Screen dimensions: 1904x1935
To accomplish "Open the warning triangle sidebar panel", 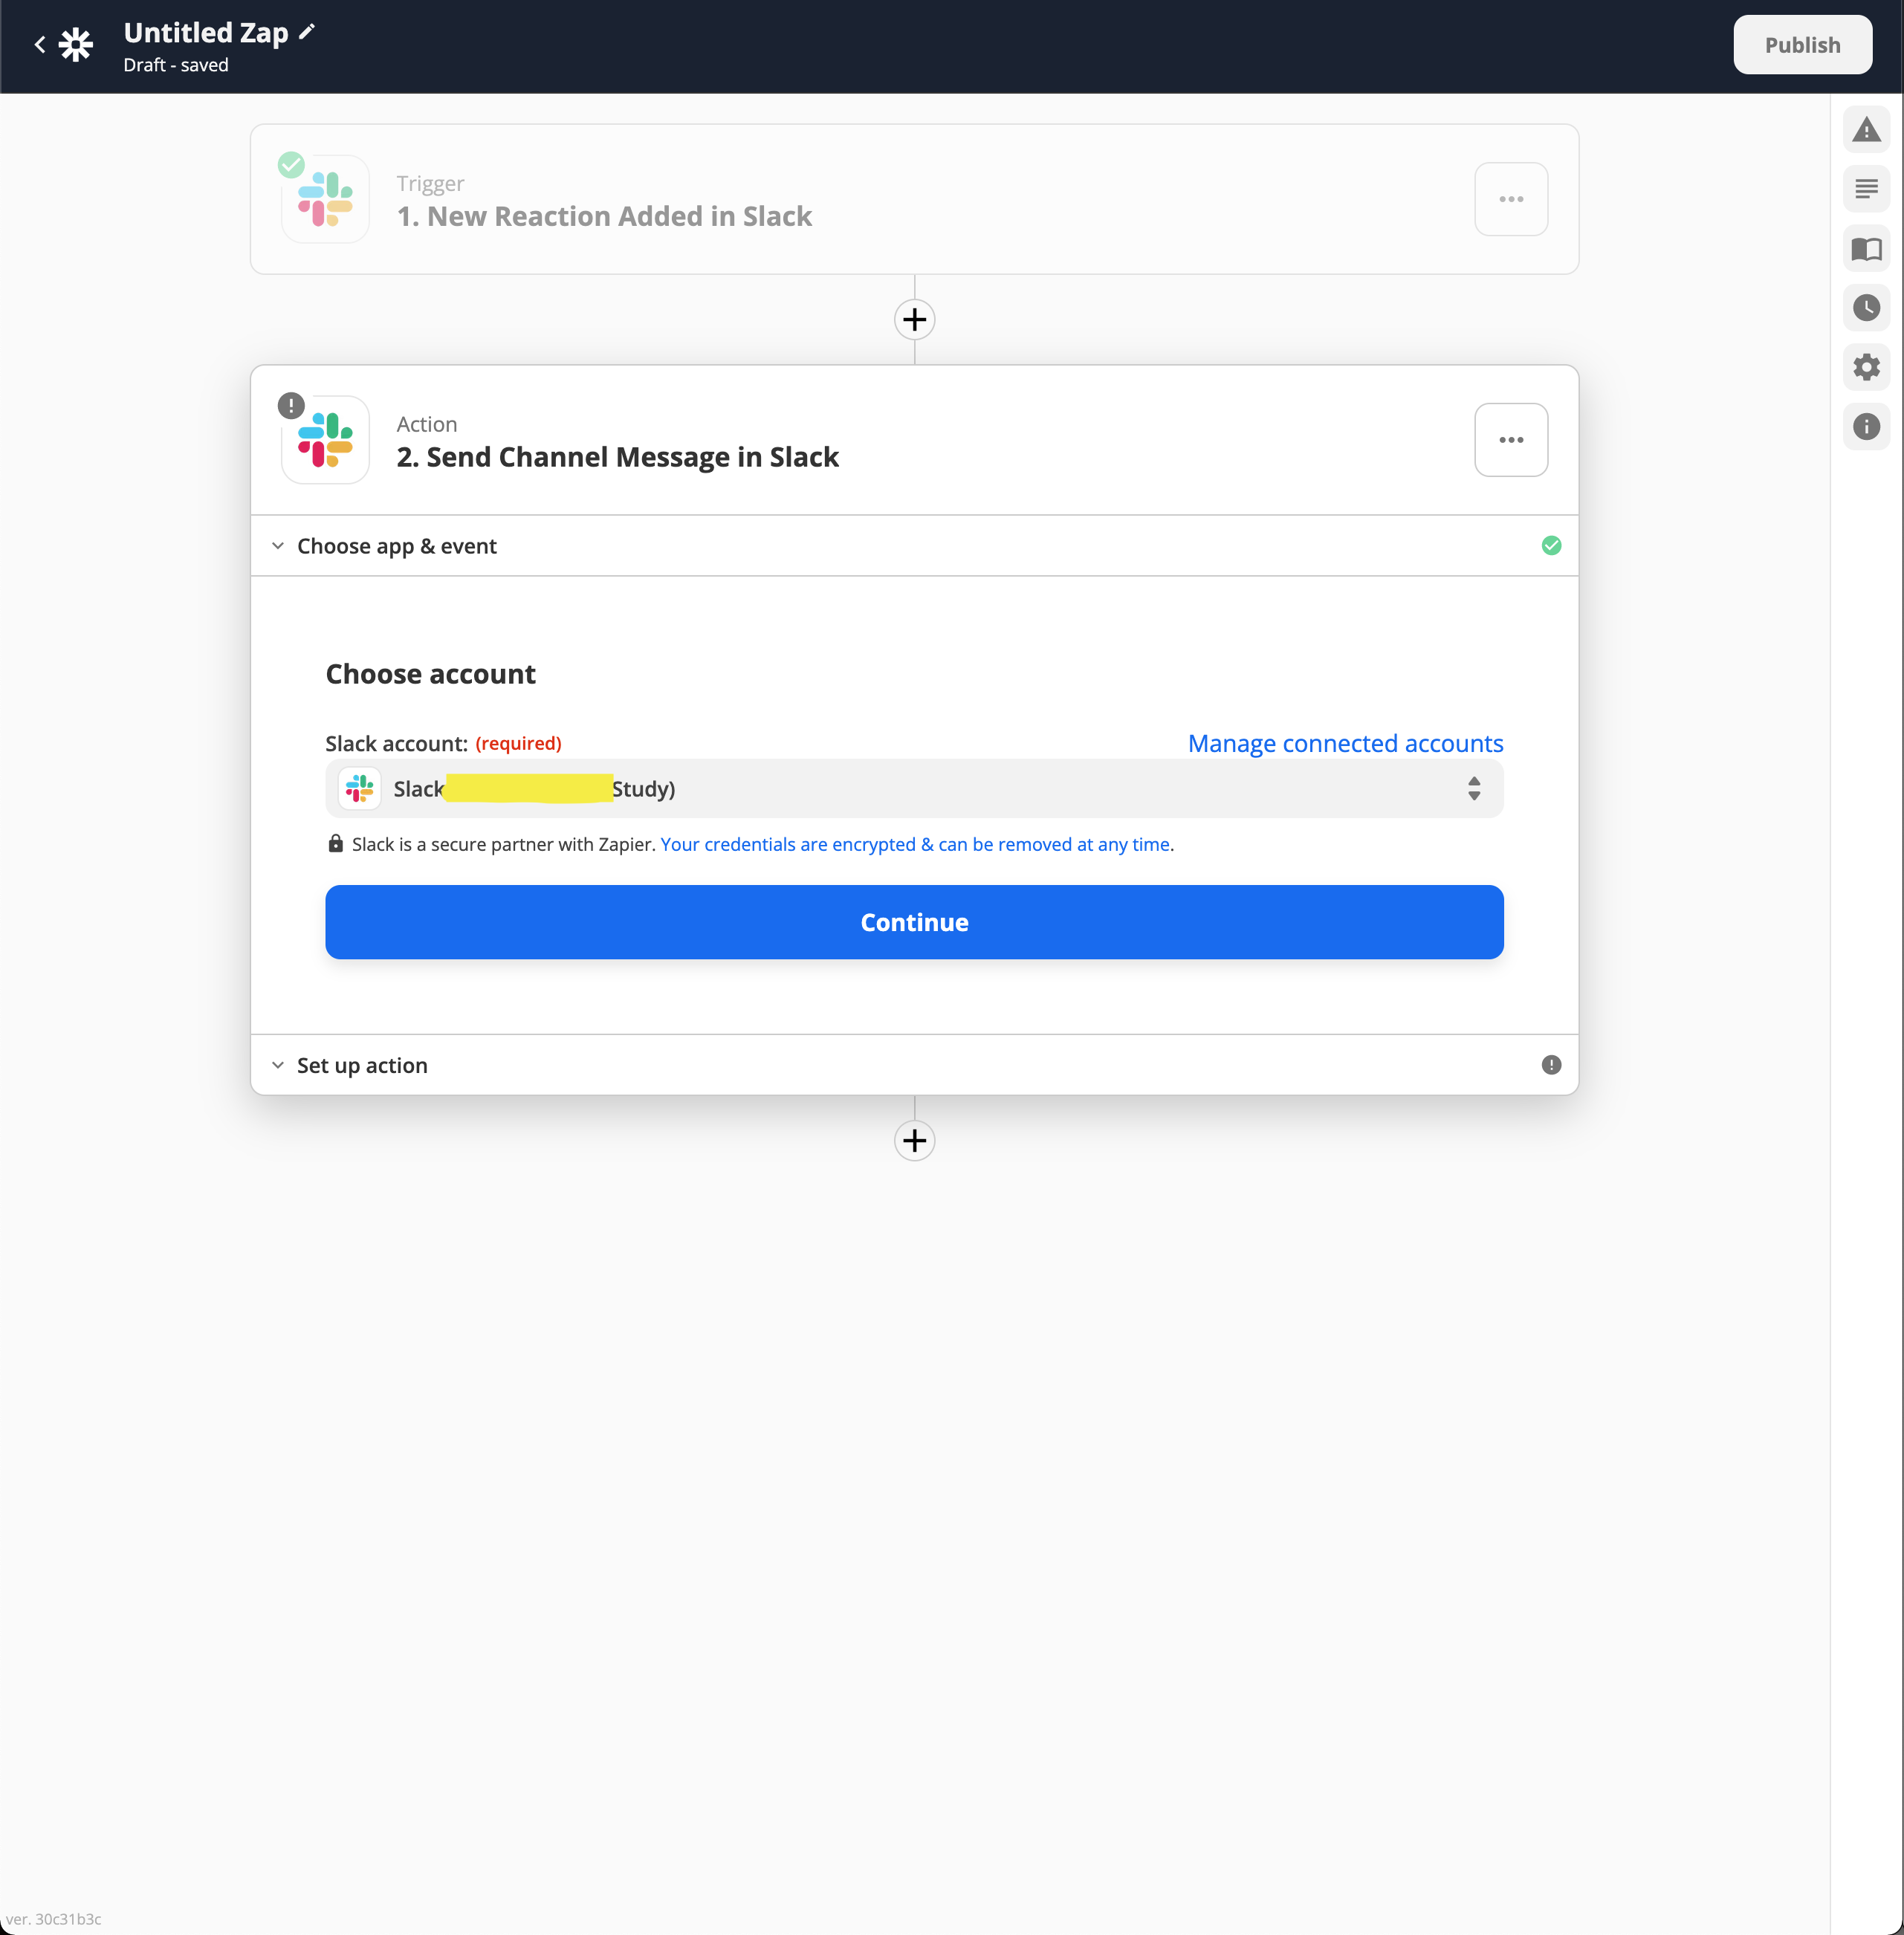I will click(x=1865, y=130).
